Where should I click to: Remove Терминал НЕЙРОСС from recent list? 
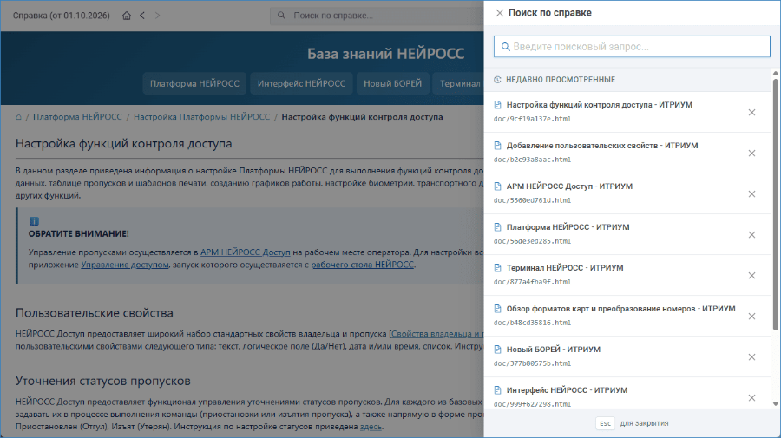click(751, 276)
